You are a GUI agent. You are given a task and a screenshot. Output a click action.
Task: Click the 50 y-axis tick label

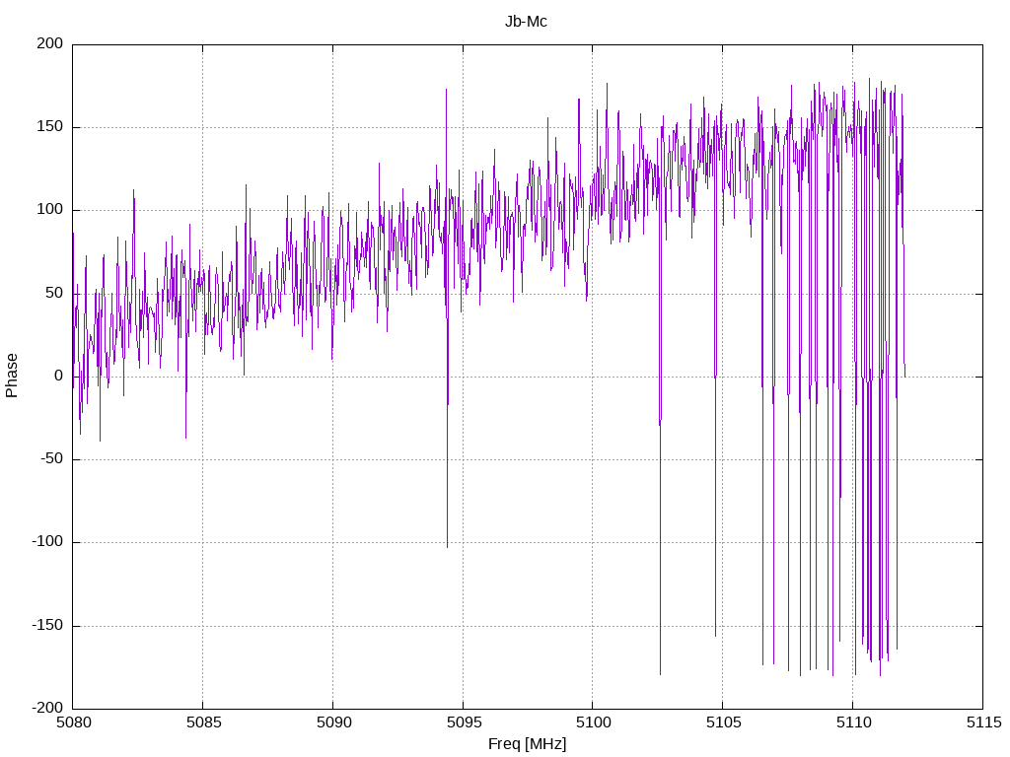54,293
